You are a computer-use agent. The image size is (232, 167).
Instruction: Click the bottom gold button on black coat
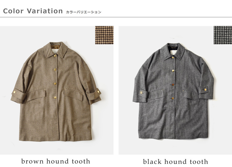click(x=173, y=98)
